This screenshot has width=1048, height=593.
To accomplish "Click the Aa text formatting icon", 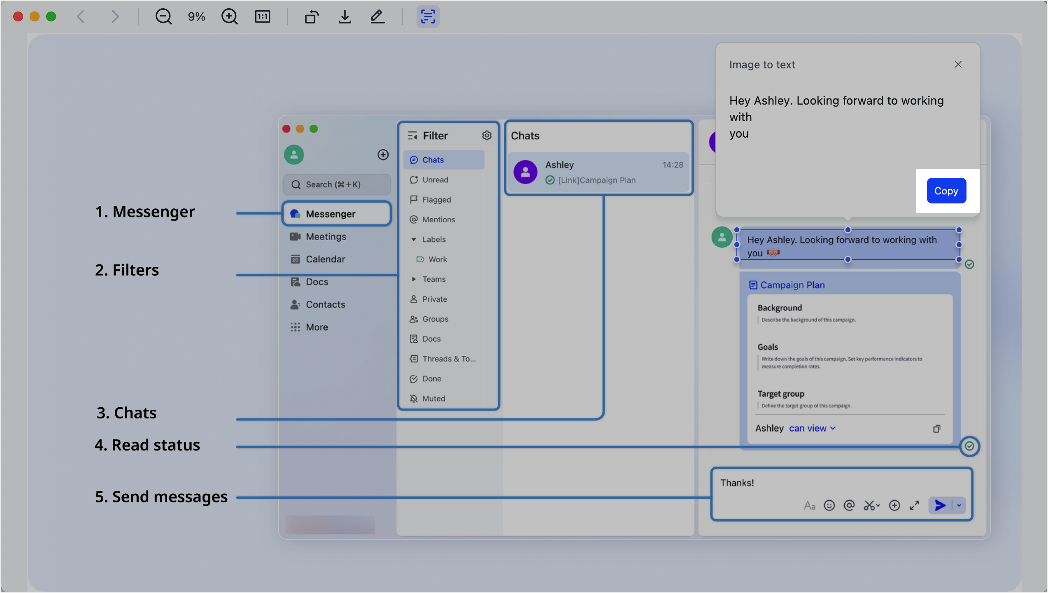I will (x=809, y=505).
